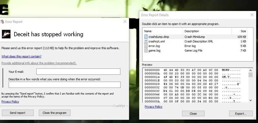This screenshot has width=258, height=123.
Task: Click the '5 KB' size value
Action: pos(243,46)
